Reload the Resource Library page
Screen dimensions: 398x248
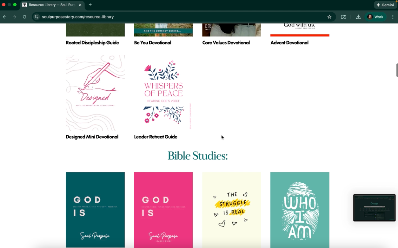[x=24, y=17]
